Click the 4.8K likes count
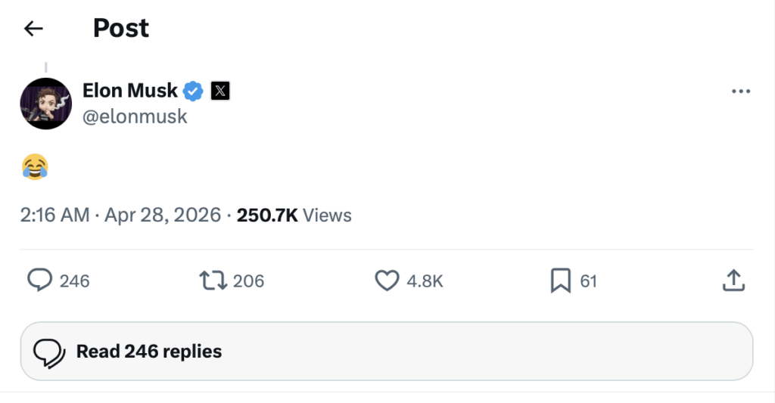 (425, 281)
